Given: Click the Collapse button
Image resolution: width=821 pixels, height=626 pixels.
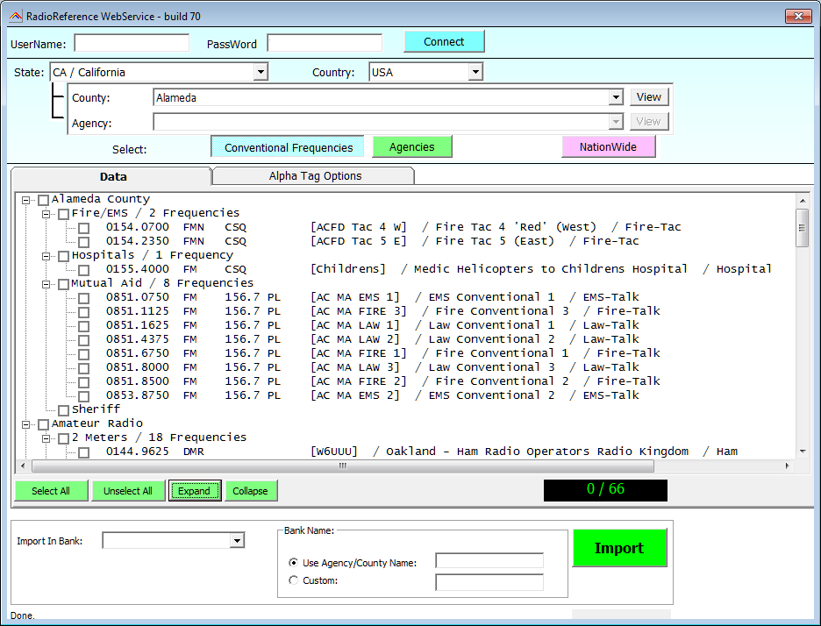Looking at the screenshot, I should (x=250, y=491).
